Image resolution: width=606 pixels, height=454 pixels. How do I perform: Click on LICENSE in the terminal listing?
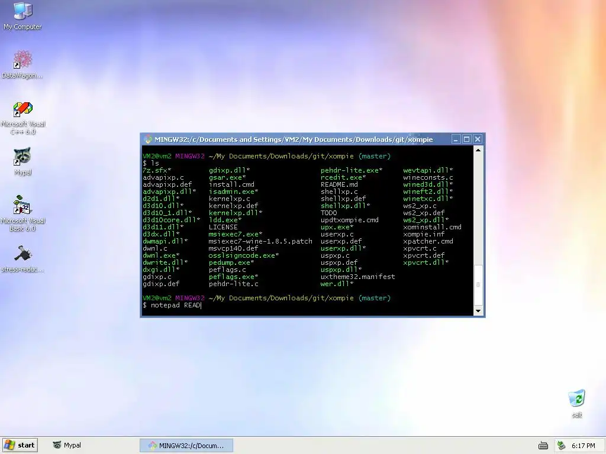223,227
